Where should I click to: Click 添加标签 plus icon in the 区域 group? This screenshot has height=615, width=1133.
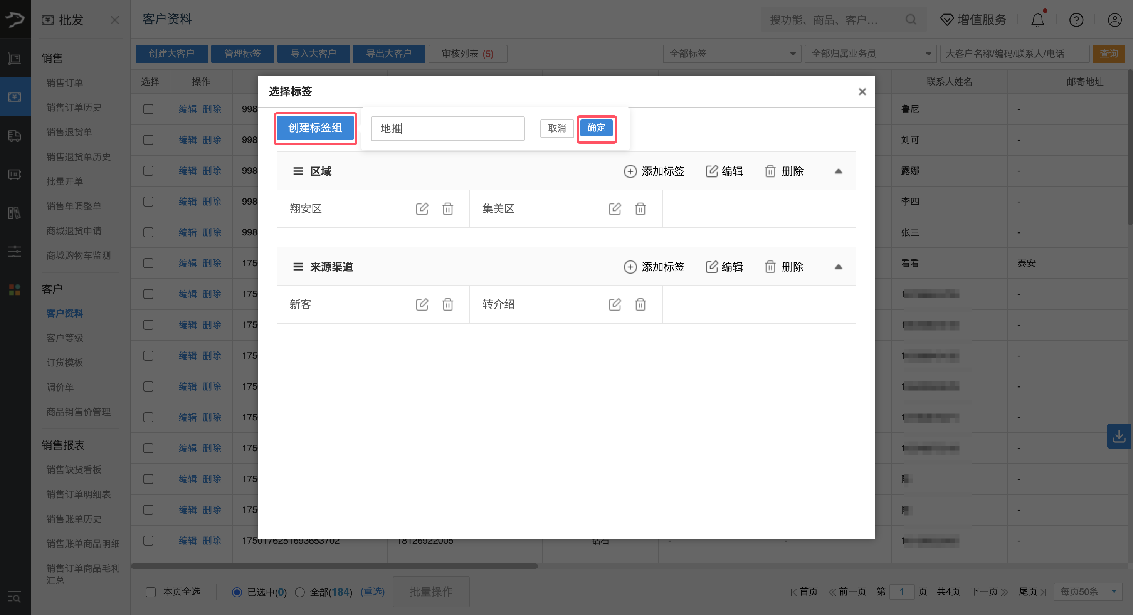click(630, 171)
